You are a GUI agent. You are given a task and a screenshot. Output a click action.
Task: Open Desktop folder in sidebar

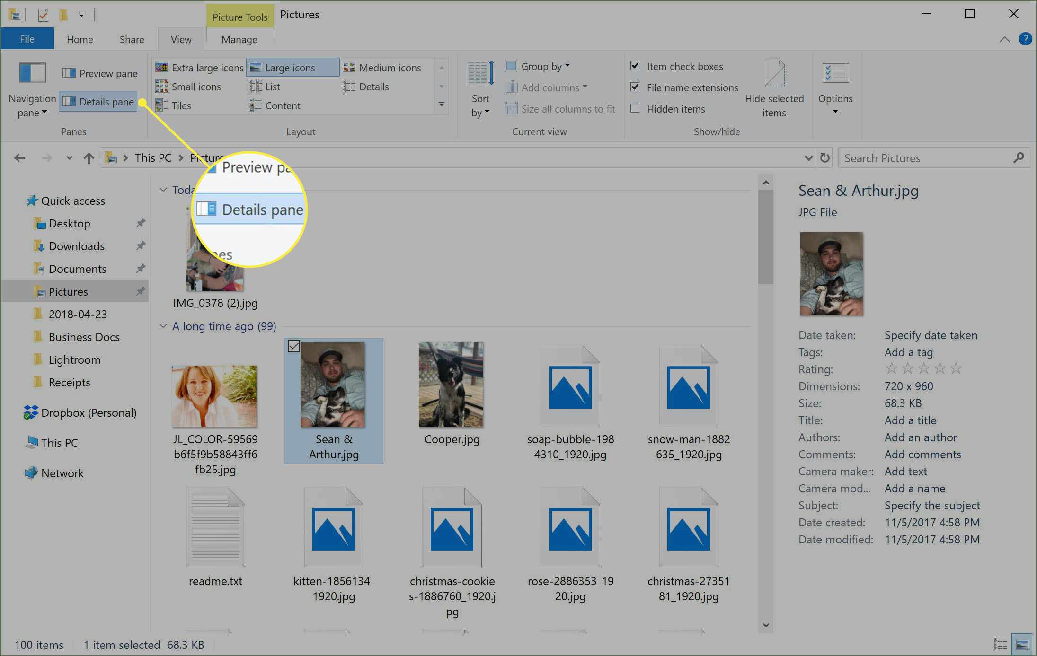[x=69, y=223]
